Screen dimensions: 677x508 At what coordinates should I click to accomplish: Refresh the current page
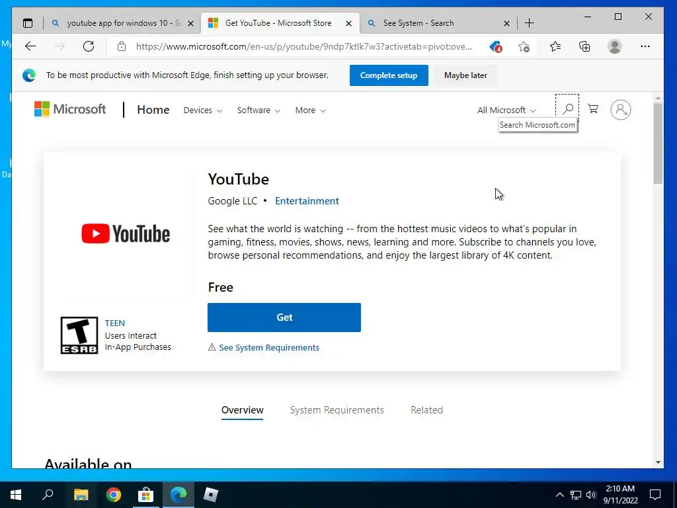pyautogui.click(x=89, y=46)
